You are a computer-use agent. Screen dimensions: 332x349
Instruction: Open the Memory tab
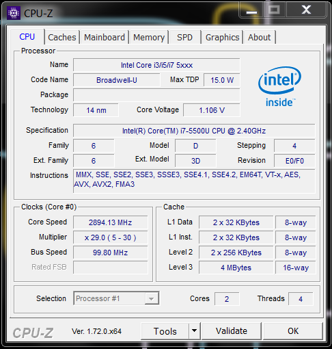coord(149,37)
